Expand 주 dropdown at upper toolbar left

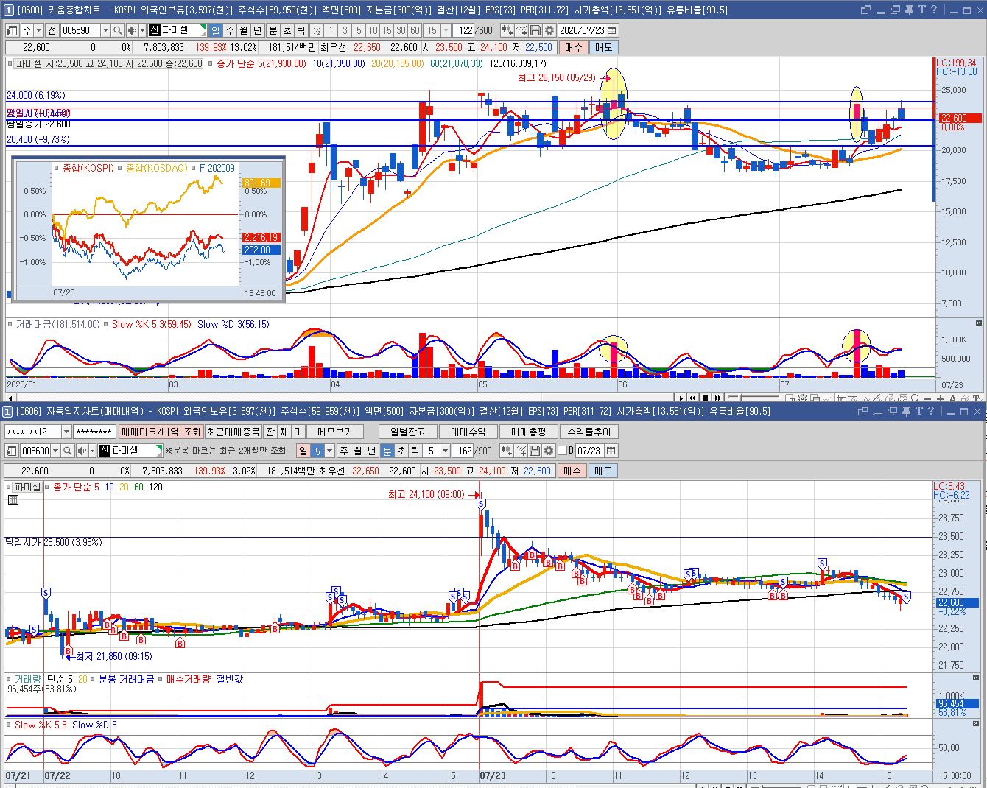[38, 30]
